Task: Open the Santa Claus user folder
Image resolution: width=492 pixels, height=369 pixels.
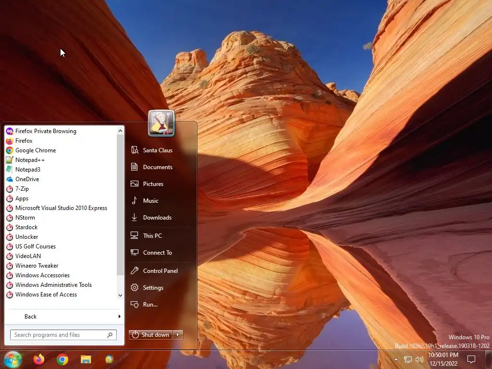Action: click(x=160, y=150)
